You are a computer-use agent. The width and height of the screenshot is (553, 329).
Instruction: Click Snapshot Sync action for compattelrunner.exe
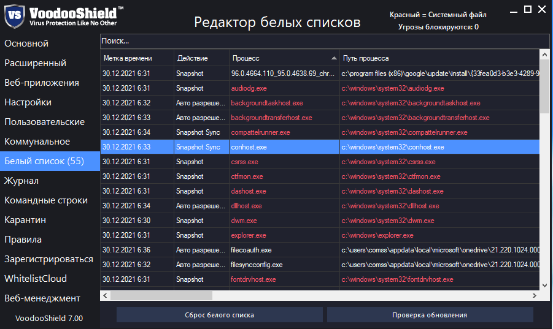[x=201, y=133]
